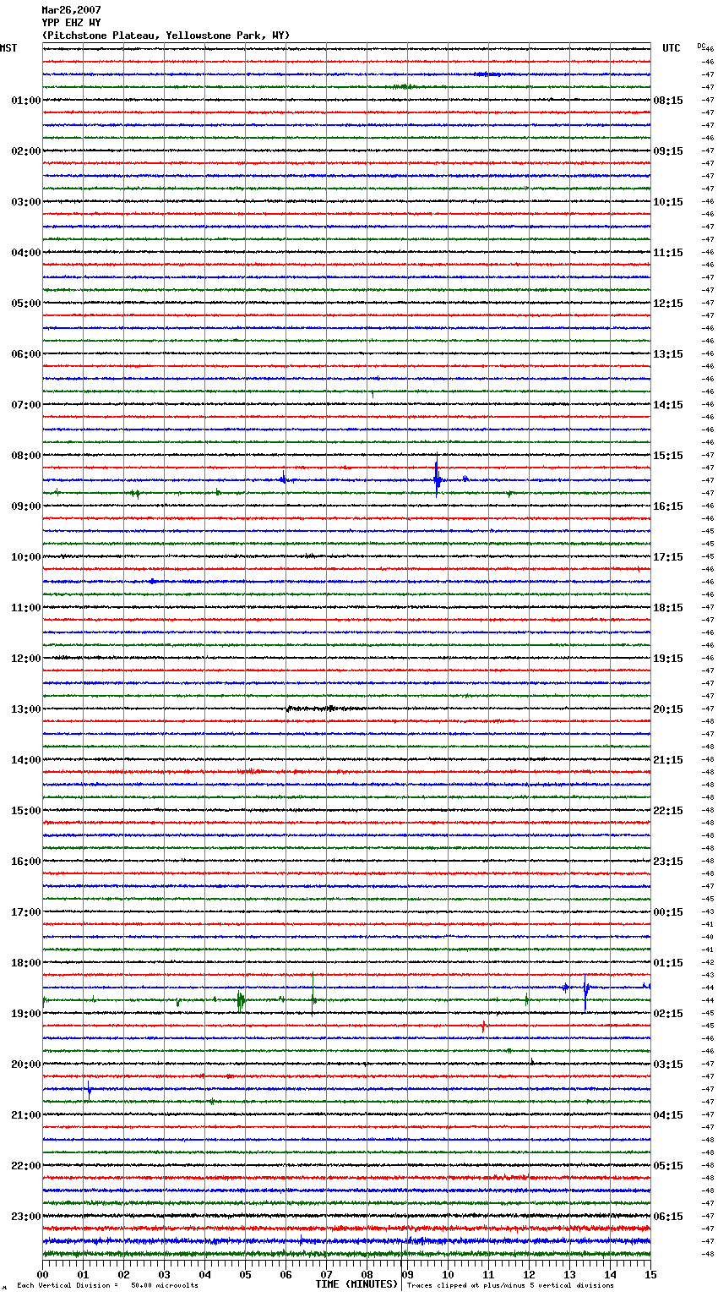Click the "17:00" MST row label
The width and height of the screenshot is (718, 1297).
pyautogui.click(x=25, y=912)
